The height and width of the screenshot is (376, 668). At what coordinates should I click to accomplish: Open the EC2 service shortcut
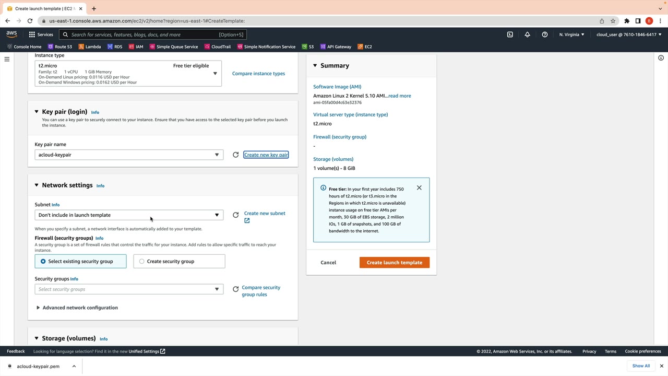pyautogui.click(x=365, y=46)
